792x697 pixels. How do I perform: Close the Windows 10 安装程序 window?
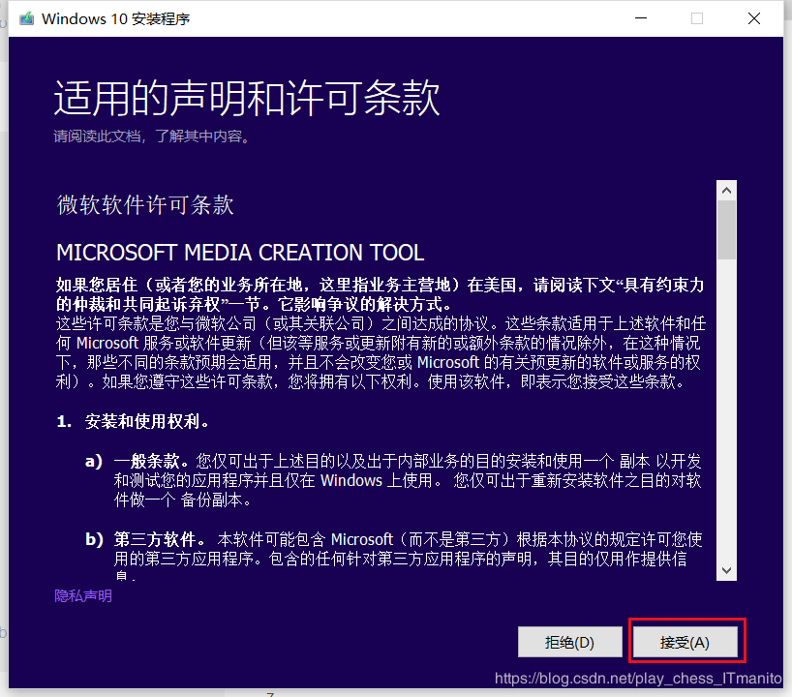click(754, 18)
